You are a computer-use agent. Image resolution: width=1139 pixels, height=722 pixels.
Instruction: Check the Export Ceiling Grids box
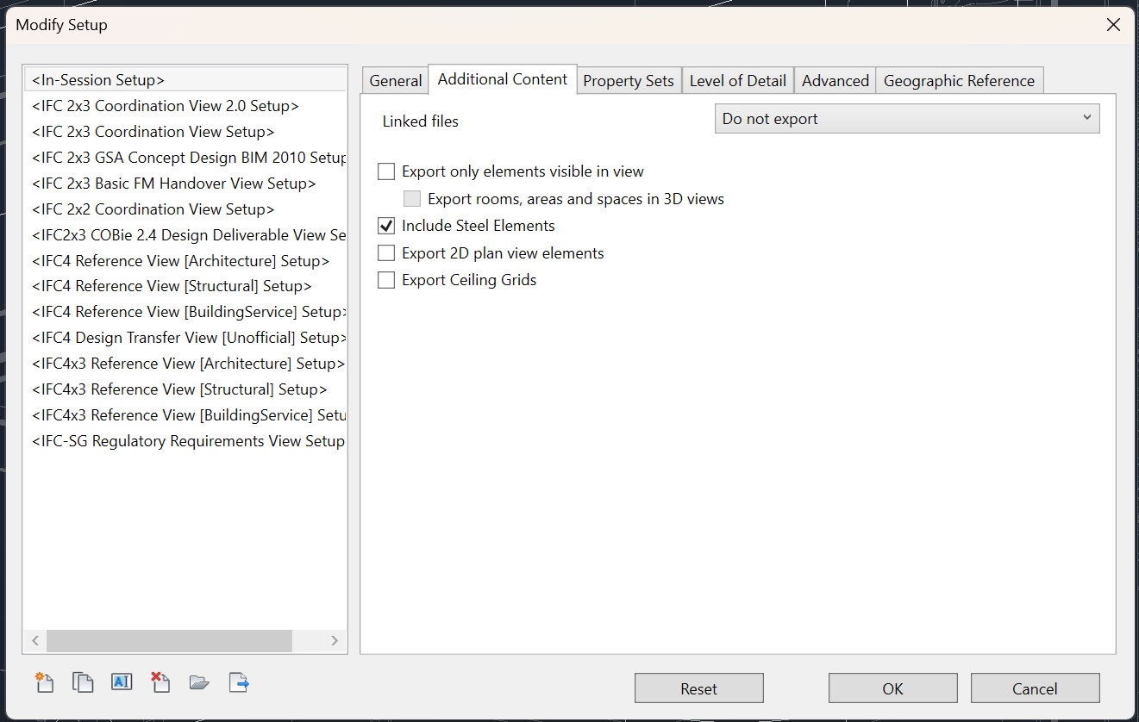386,280
